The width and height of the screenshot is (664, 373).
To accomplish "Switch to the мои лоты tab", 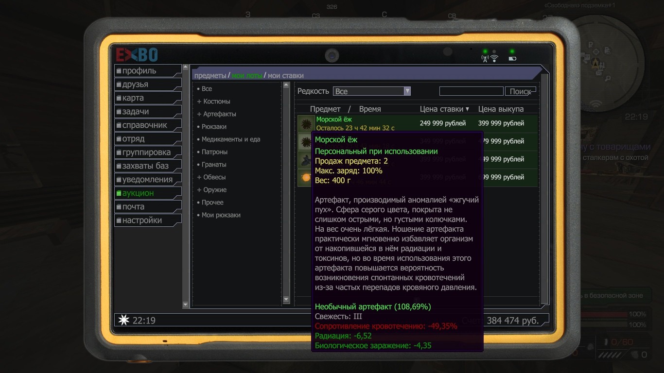I will 247,75.
